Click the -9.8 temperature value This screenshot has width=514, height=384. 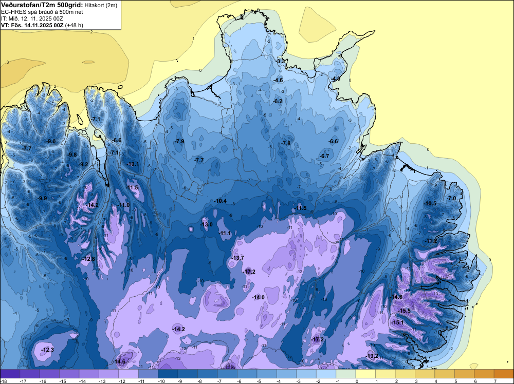click(72, 155)
